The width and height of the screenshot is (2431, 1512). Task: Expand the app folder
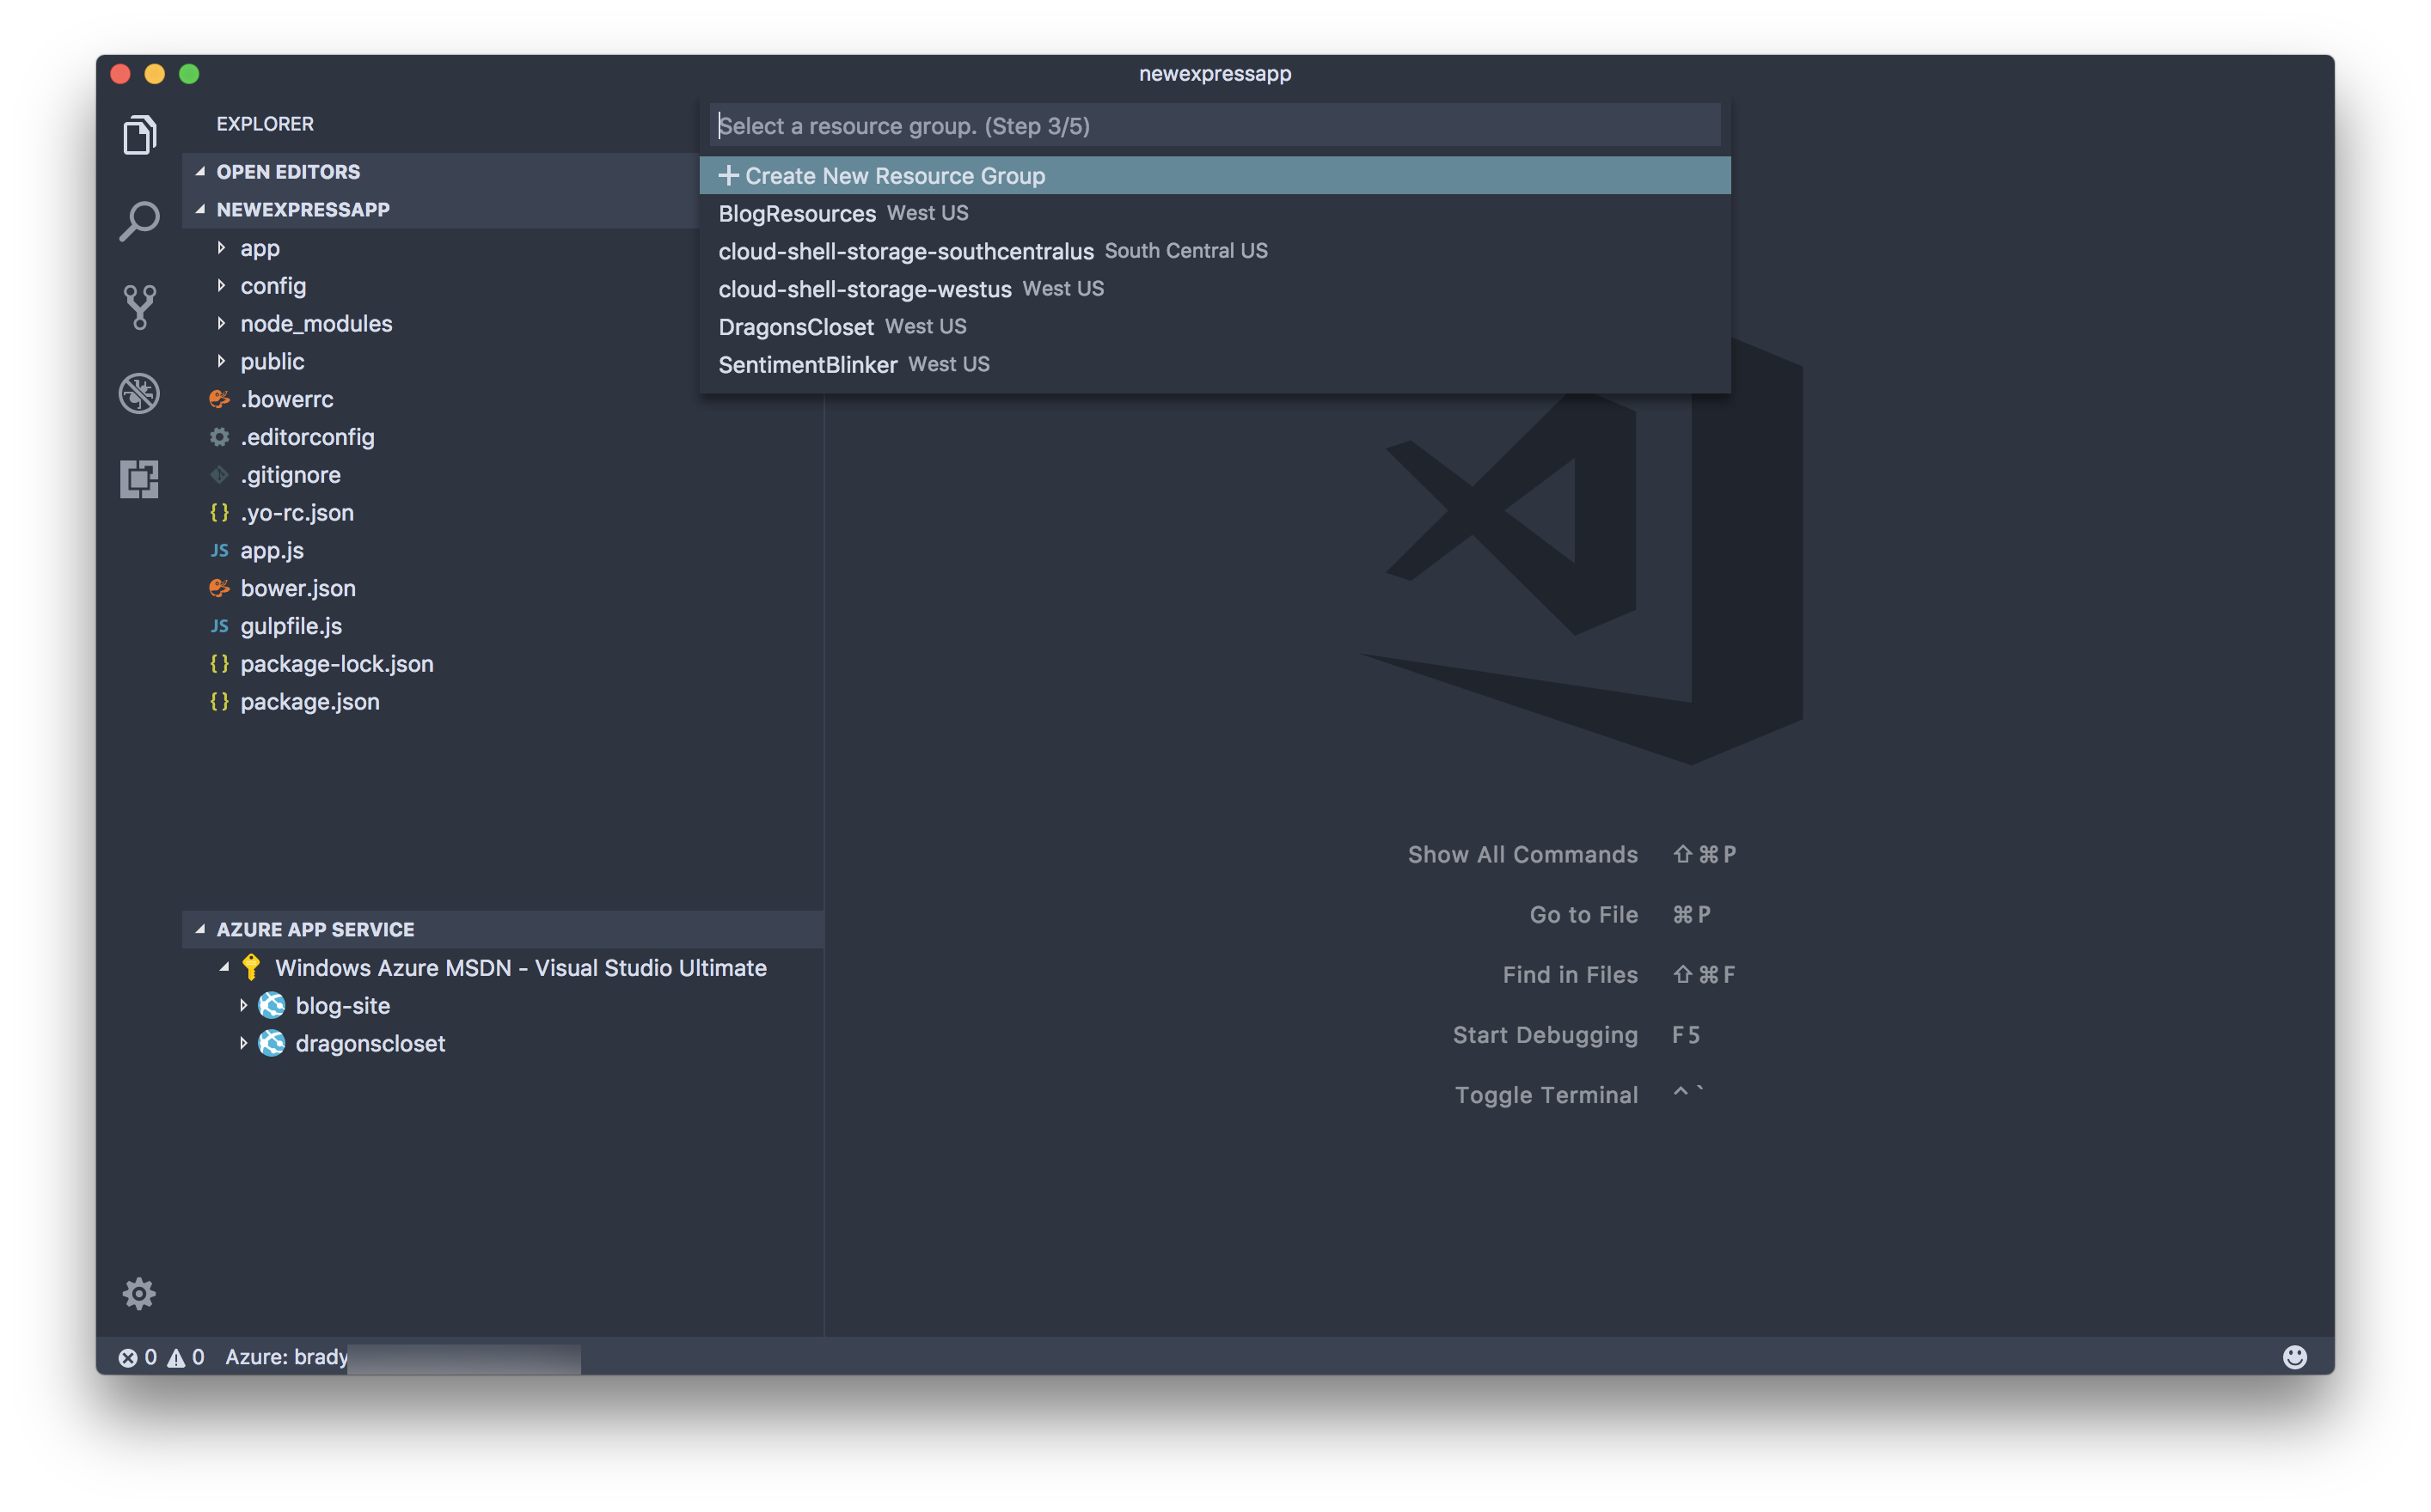coord(221,247)
